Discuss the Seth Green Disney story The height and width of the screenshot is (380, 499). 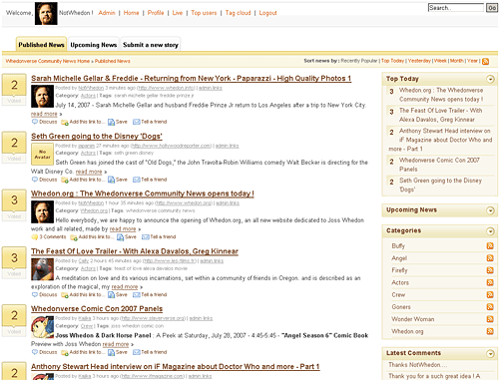[45, 180]
